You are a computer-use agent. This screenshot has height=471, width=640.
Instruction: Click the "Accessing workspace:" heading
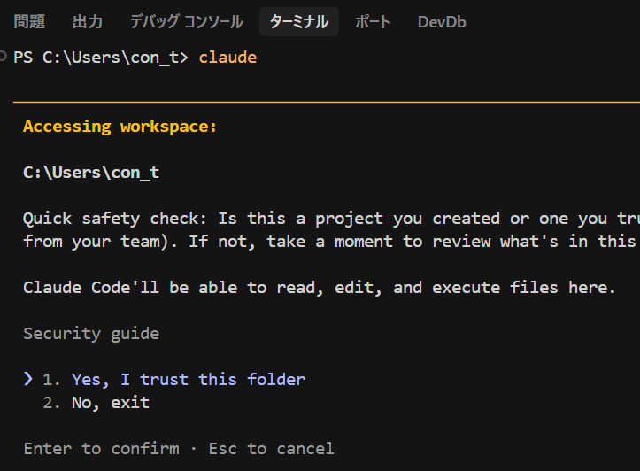tap(120, 126)
